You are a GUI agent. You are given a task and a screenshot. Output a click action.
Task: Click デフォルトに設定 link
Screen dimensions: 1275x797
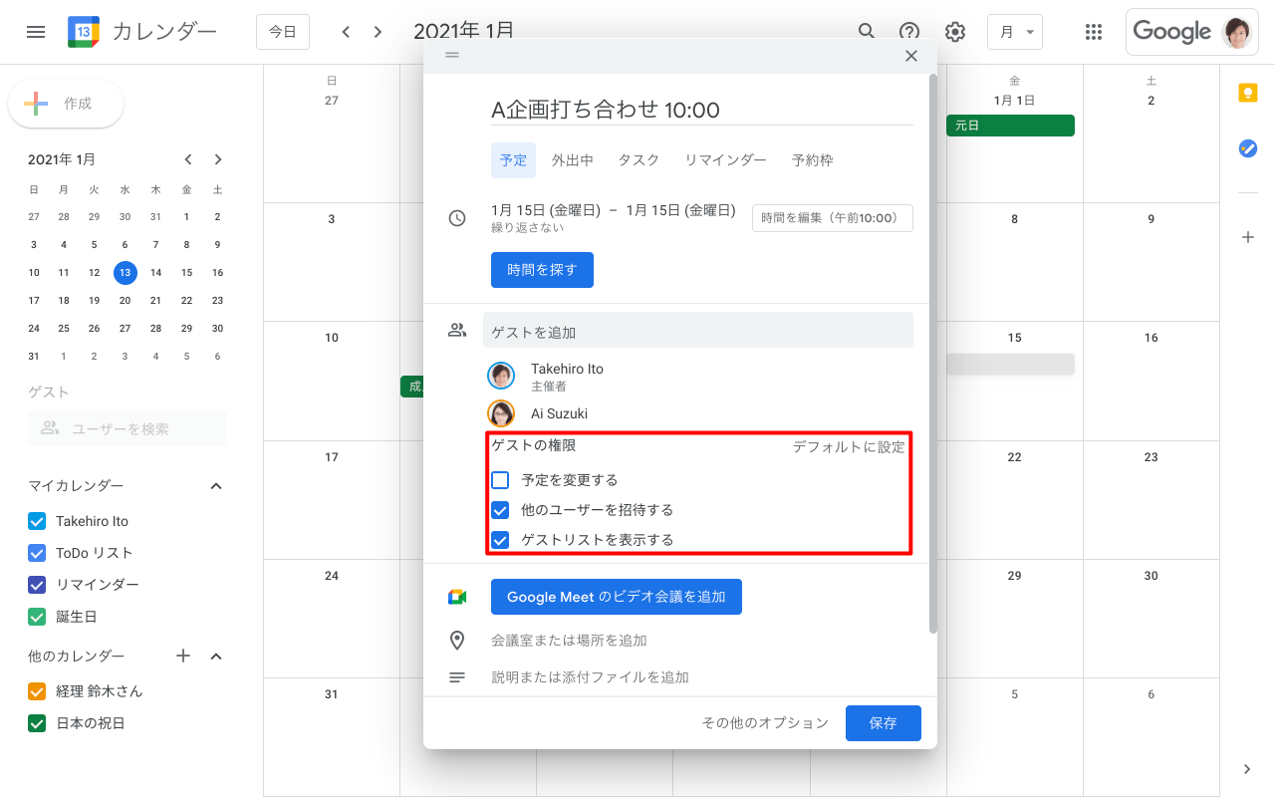pyautogui.click(x=849, y=447)
